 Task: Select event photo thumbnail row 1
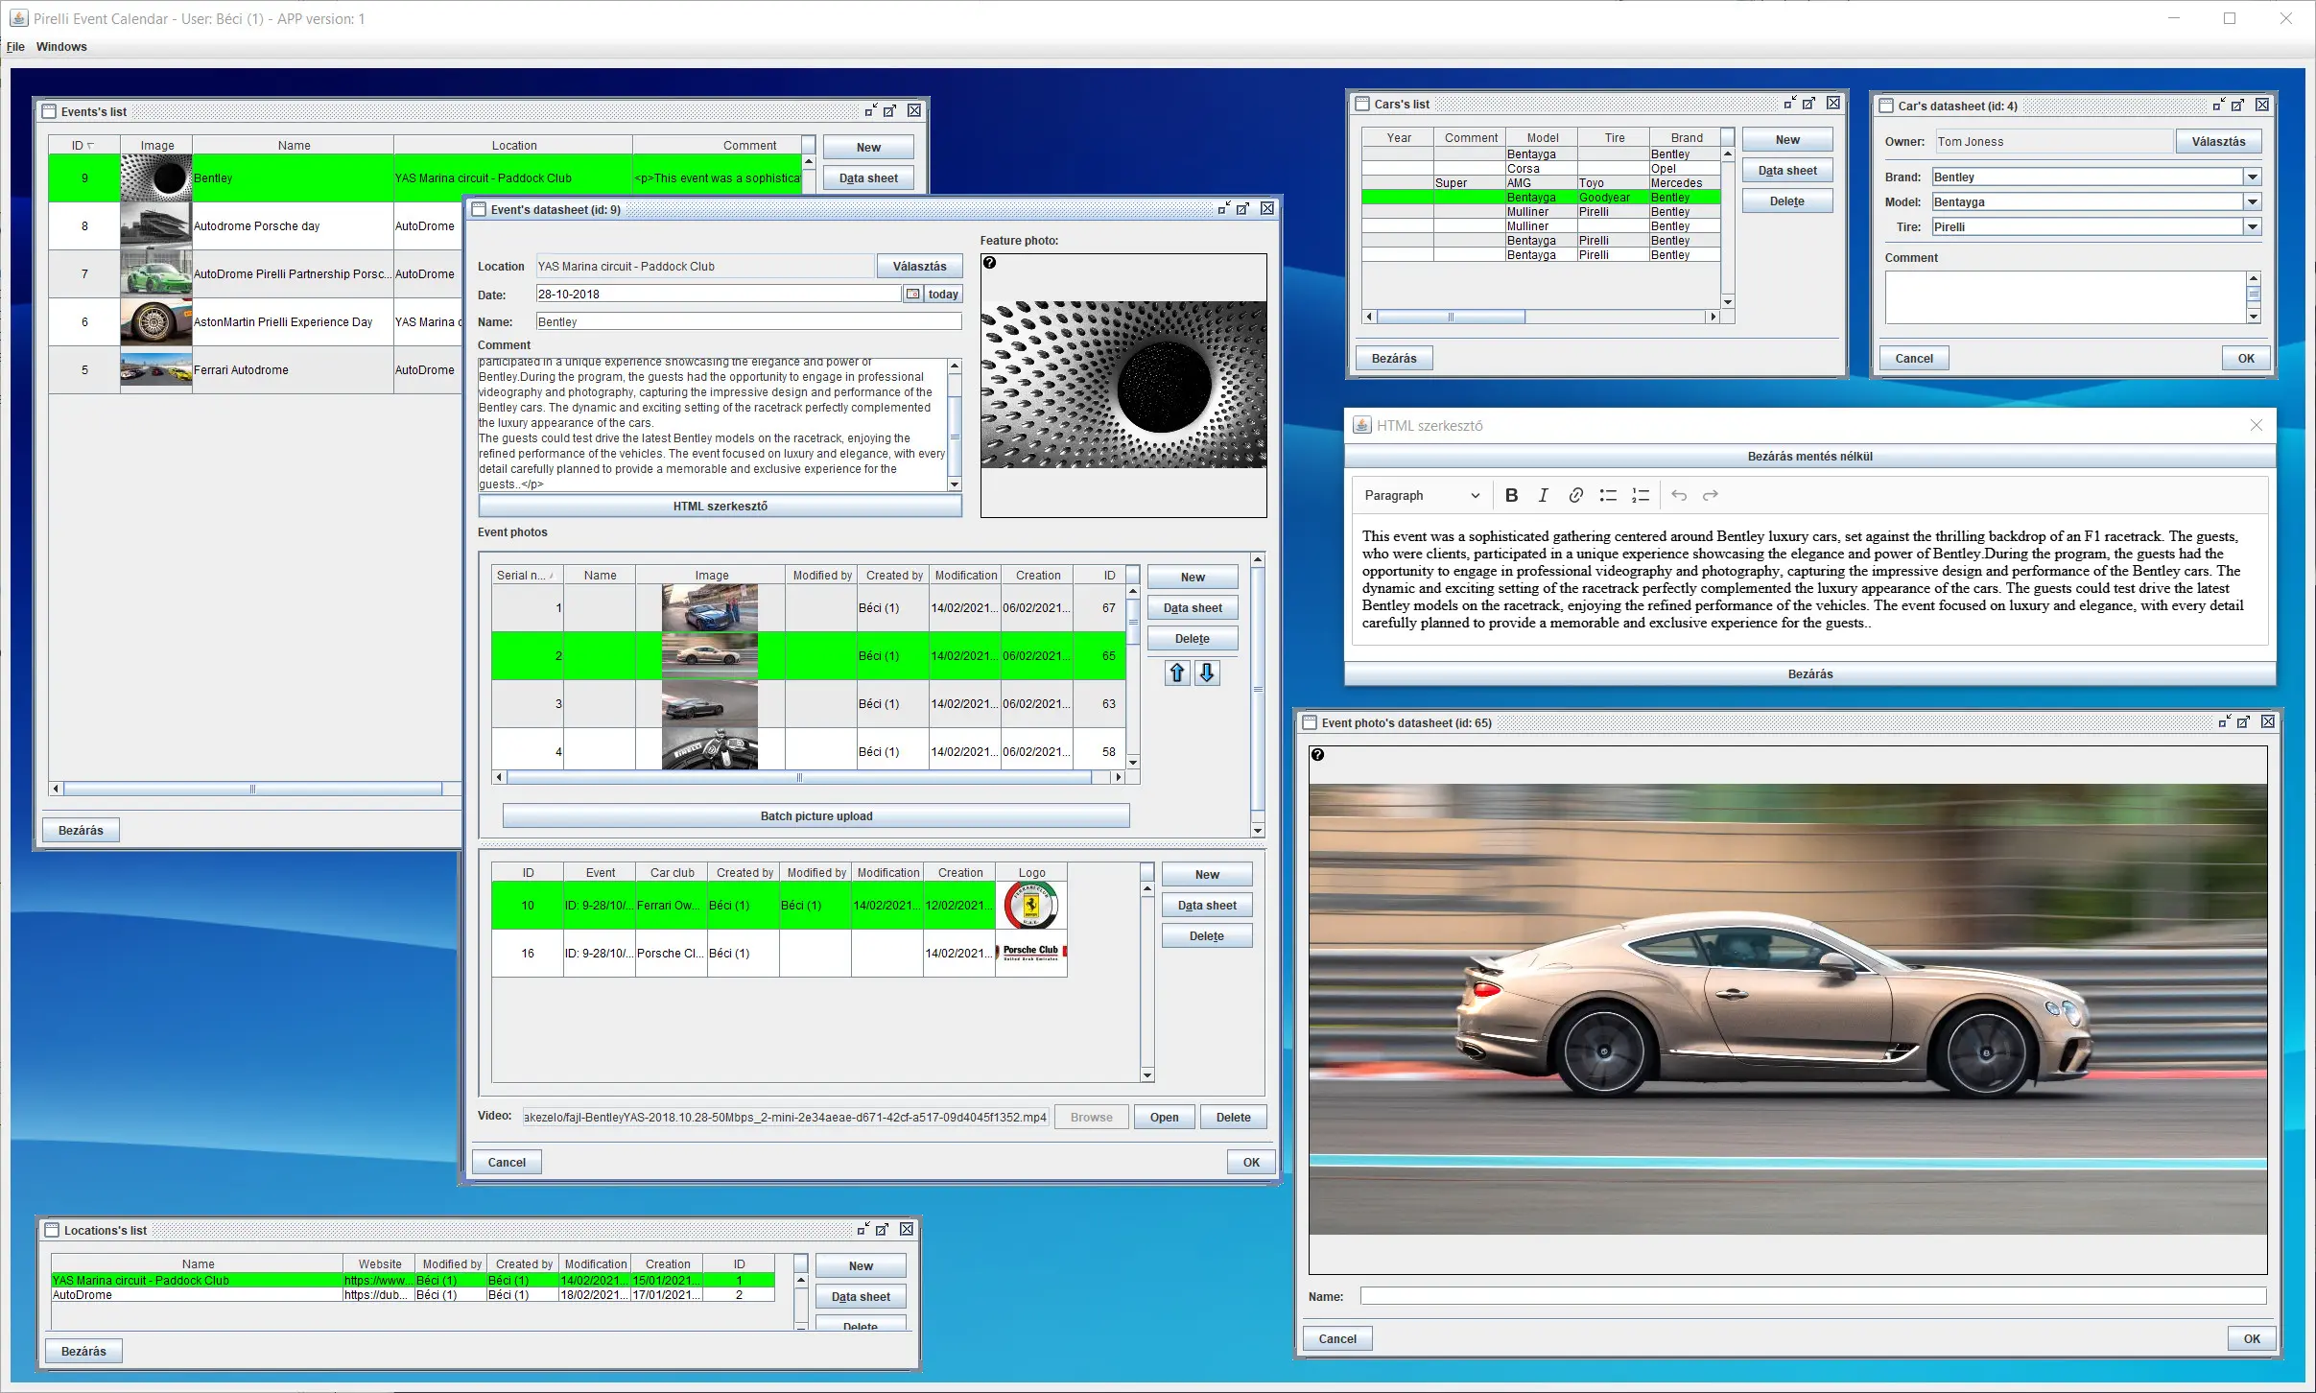tap(710, 608)
